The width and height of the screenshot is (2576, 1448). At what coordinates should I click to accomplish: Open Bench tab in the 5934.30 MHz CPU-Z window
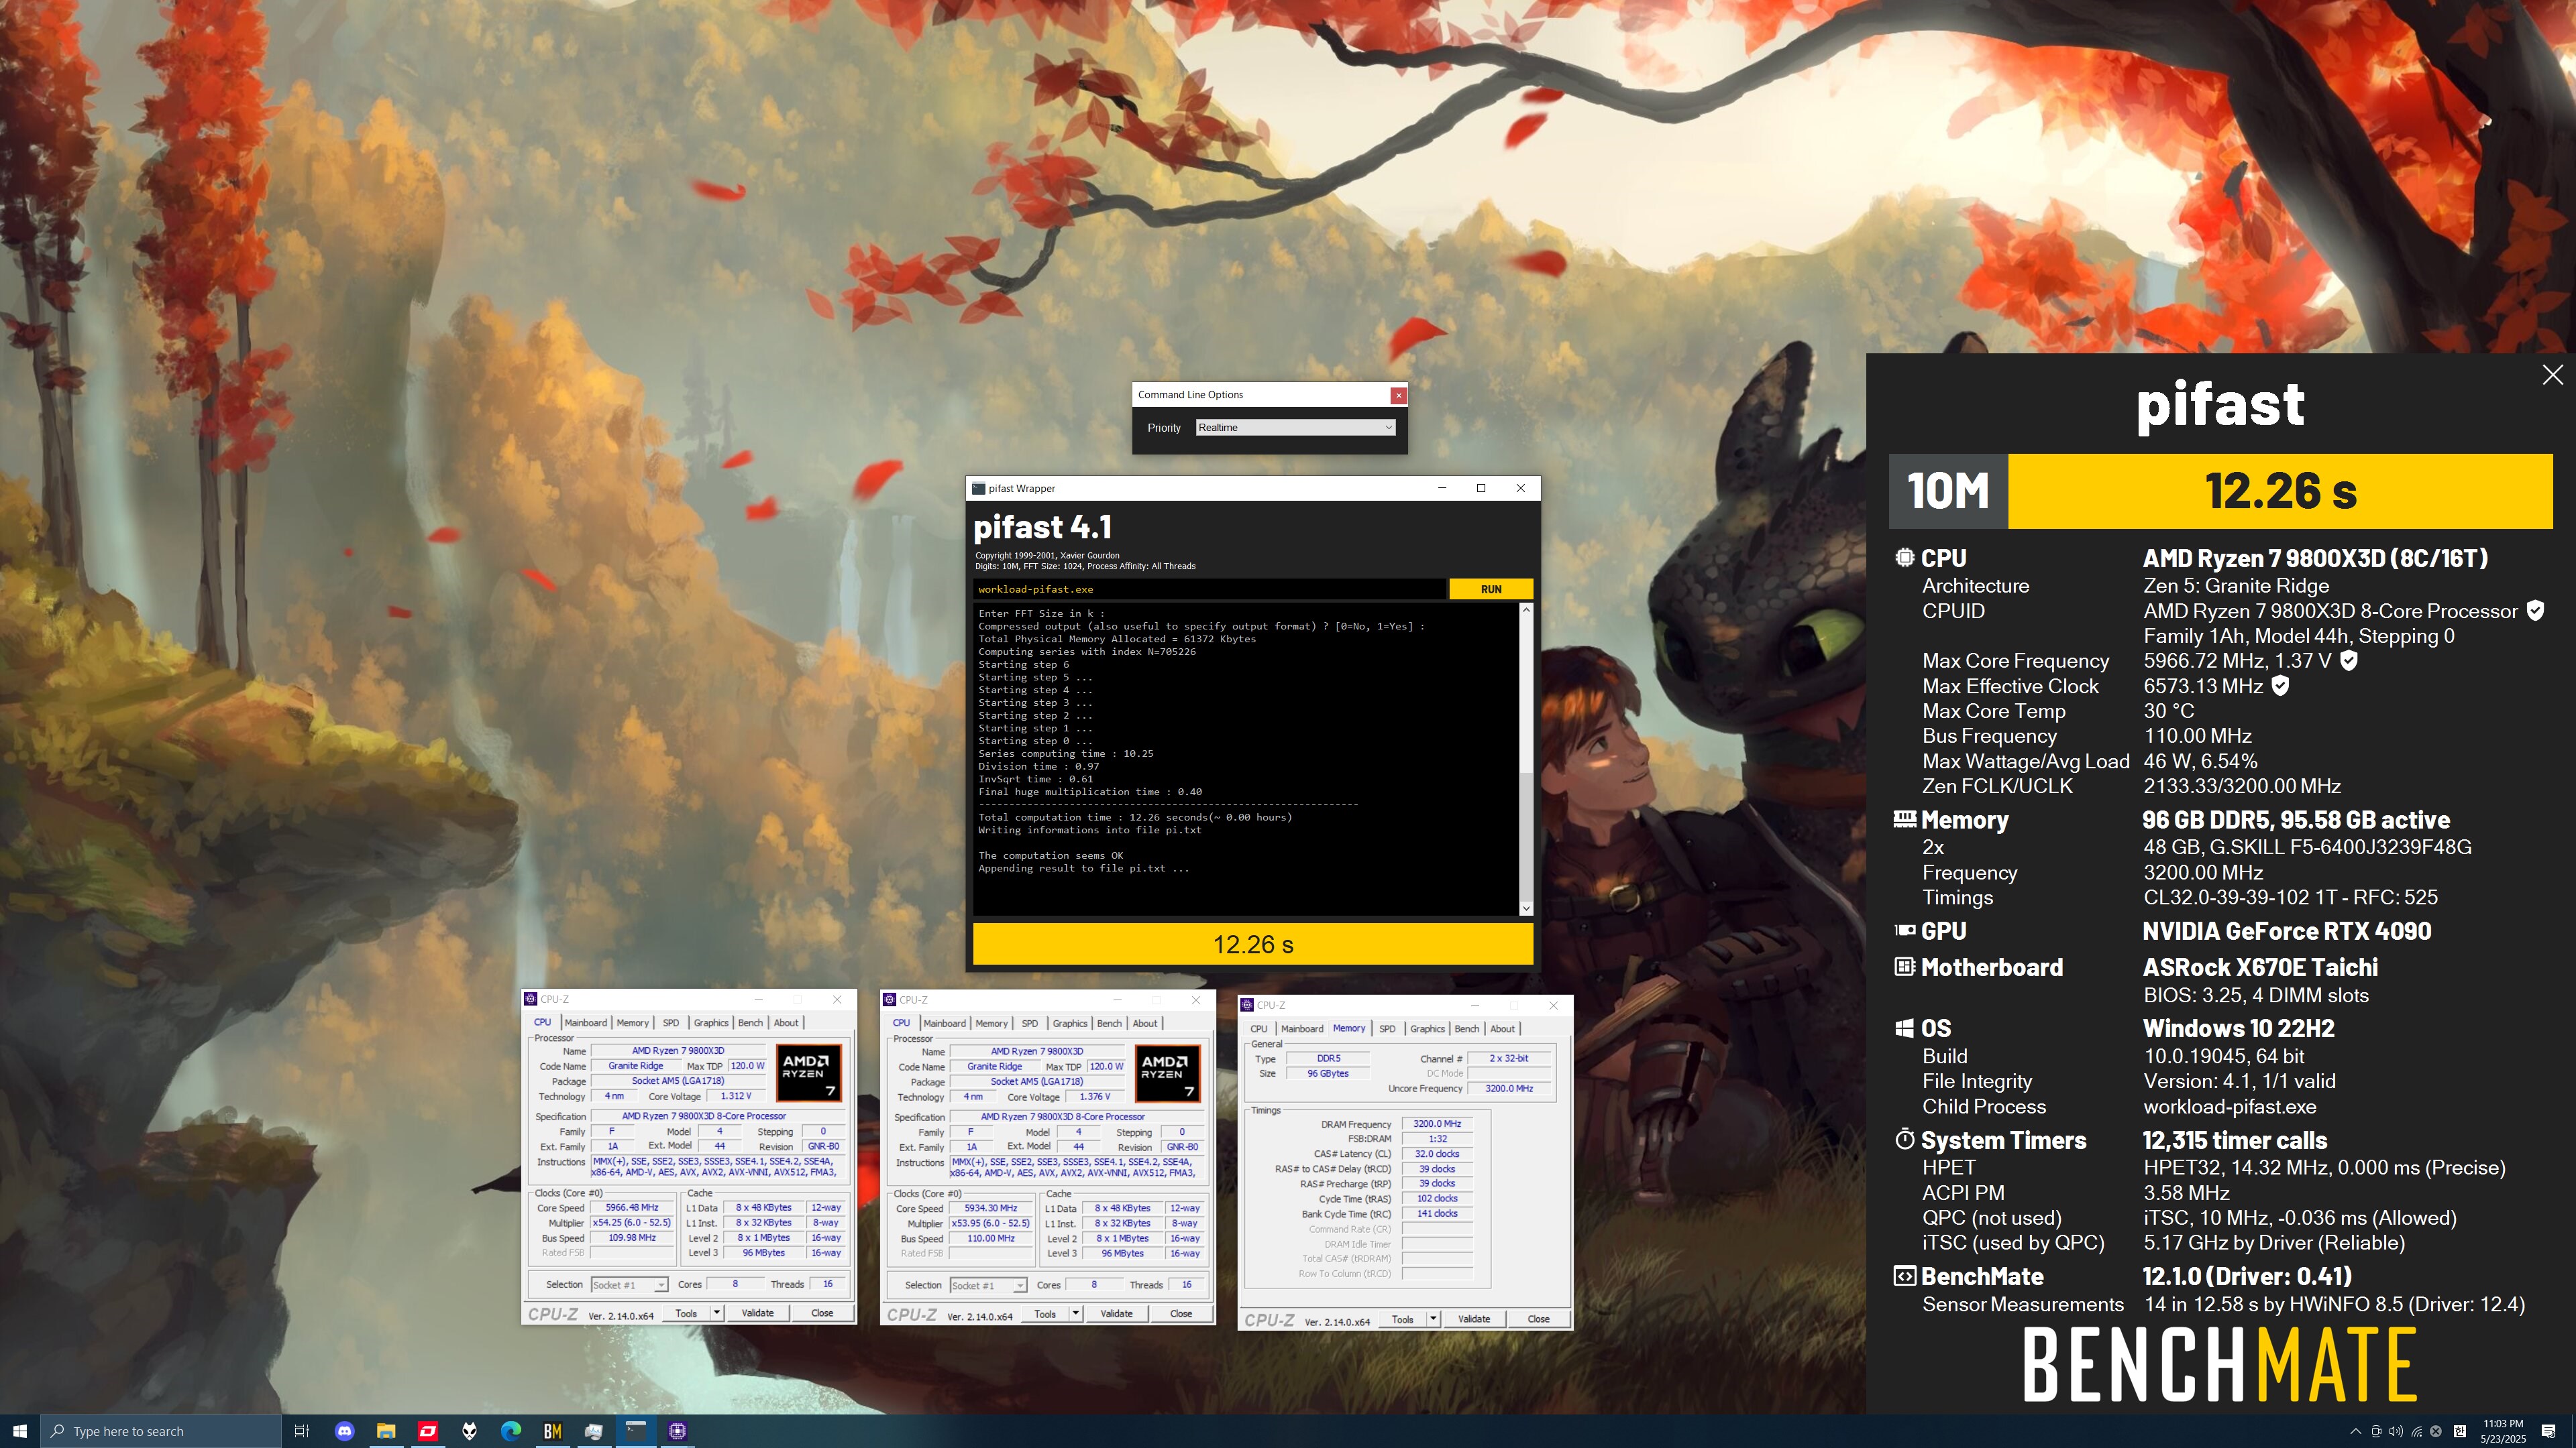(x=1109, y=1023)
